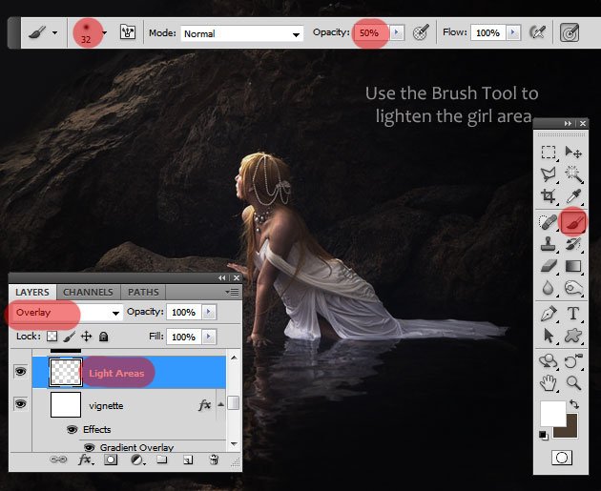Create a new layer
The image size is (601, 491).
[x=188, y=460]
